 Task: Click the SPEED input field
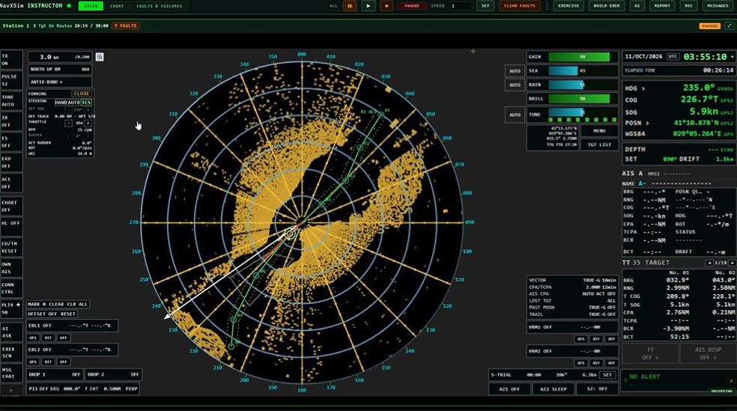click(x=460, y=6)
